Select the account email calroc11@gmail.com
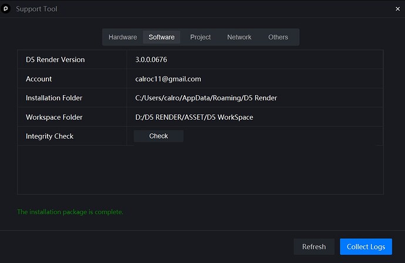Screen dimensions: 405x263 [x=168, y=79]
